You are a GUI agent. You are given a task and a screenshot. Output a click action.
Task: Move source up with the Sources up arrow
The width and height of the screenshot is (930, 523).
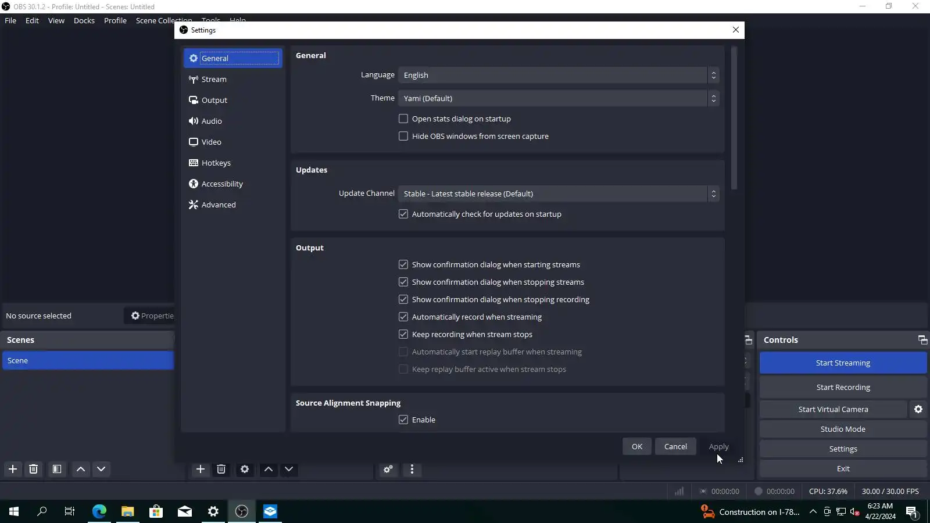[269, 469]
